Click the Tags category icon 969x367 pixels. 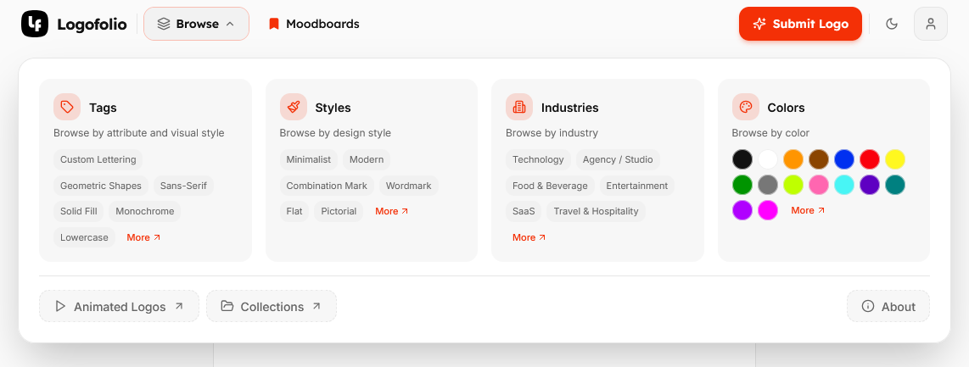67,107
